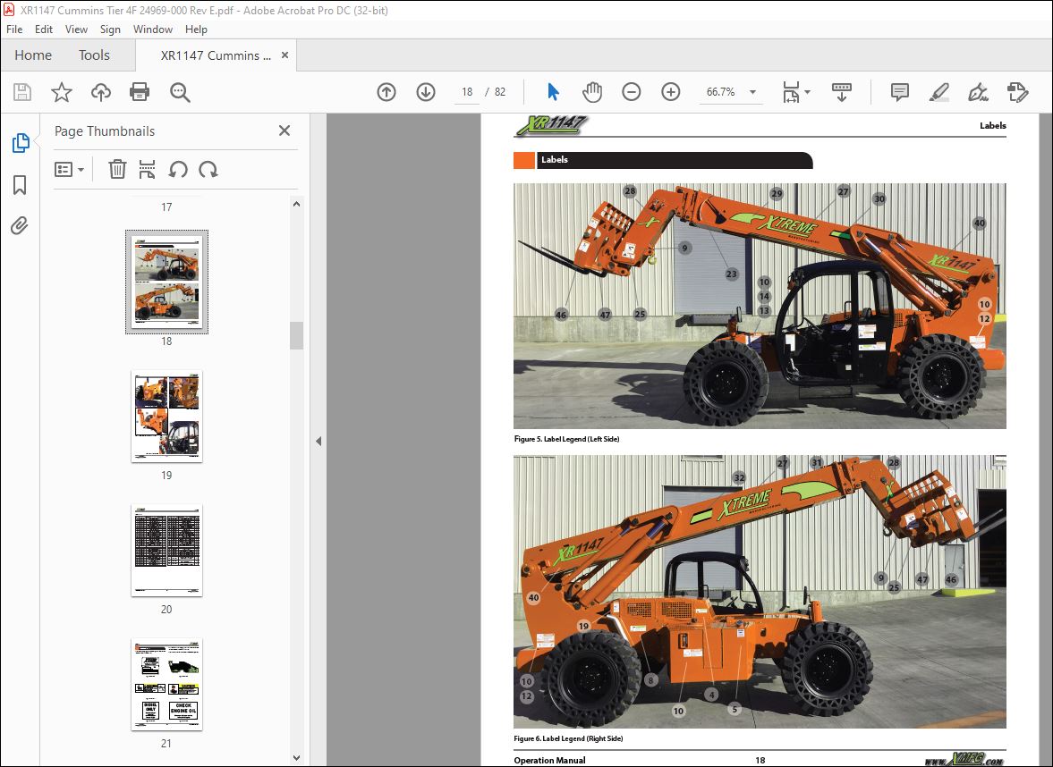The height and width of the screenshot is (767, 1053).
Task: Open the File menu
Action: tap(14, 29)
